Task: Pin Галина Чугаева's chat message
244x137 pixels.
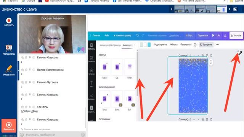Action: point(30,82)
